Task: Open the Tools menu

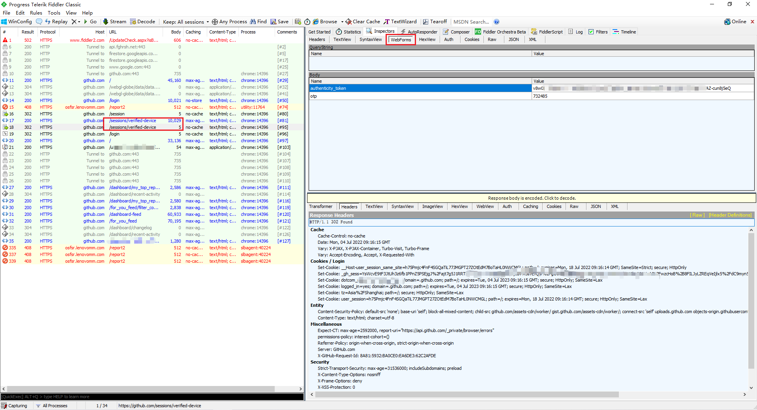Action: tap(54, 13)
